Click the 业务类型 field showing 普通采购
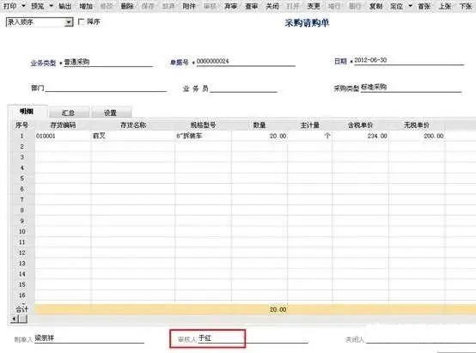 [x=107, y=62]
